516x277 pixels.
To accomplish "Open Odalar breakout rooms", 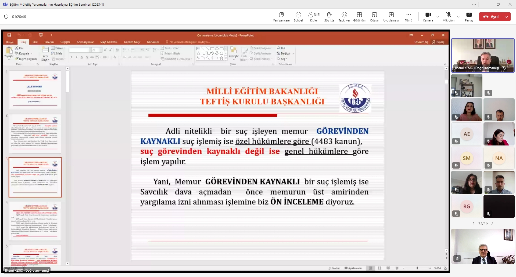I will point(374,17).
